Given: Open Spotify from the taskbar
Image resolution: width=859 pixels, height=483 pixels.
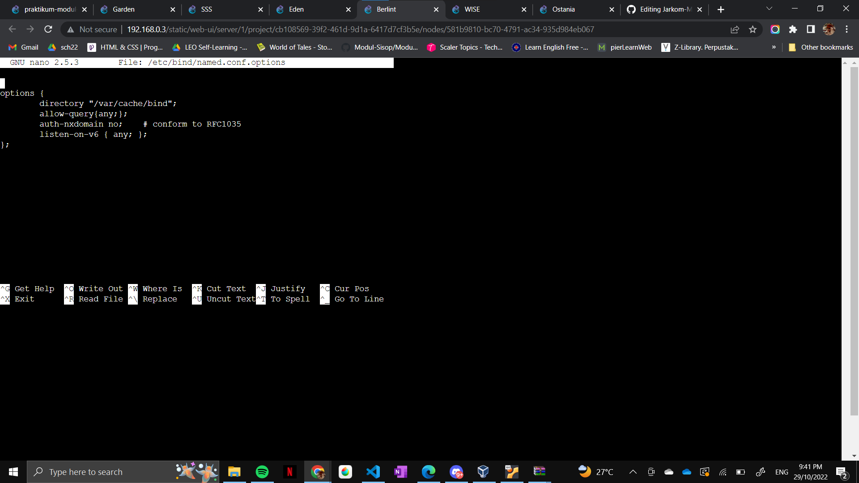Looking at the screenshot, I should 262,472.
